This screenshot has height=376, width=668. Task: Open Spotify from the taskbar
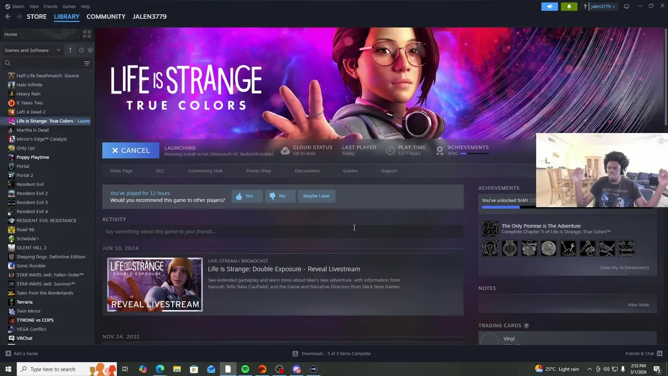[x=245, y=369]
